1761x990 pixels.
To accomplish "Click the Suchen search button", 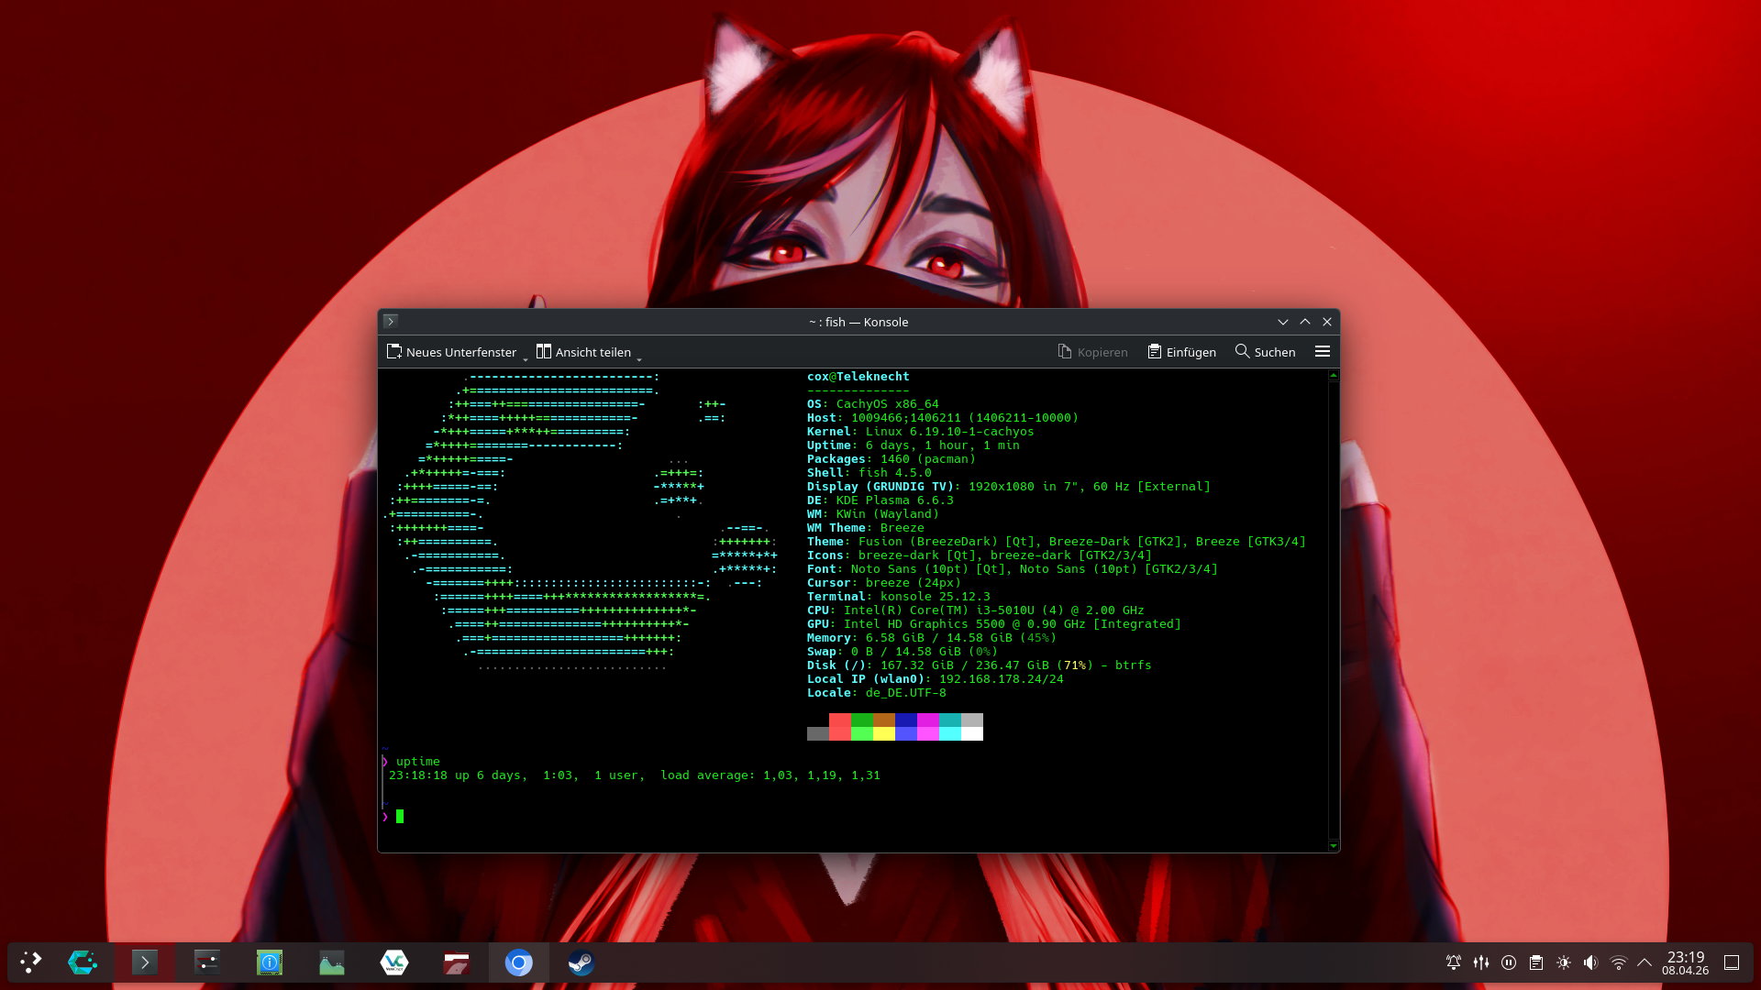I will [x=1265, y=352].
